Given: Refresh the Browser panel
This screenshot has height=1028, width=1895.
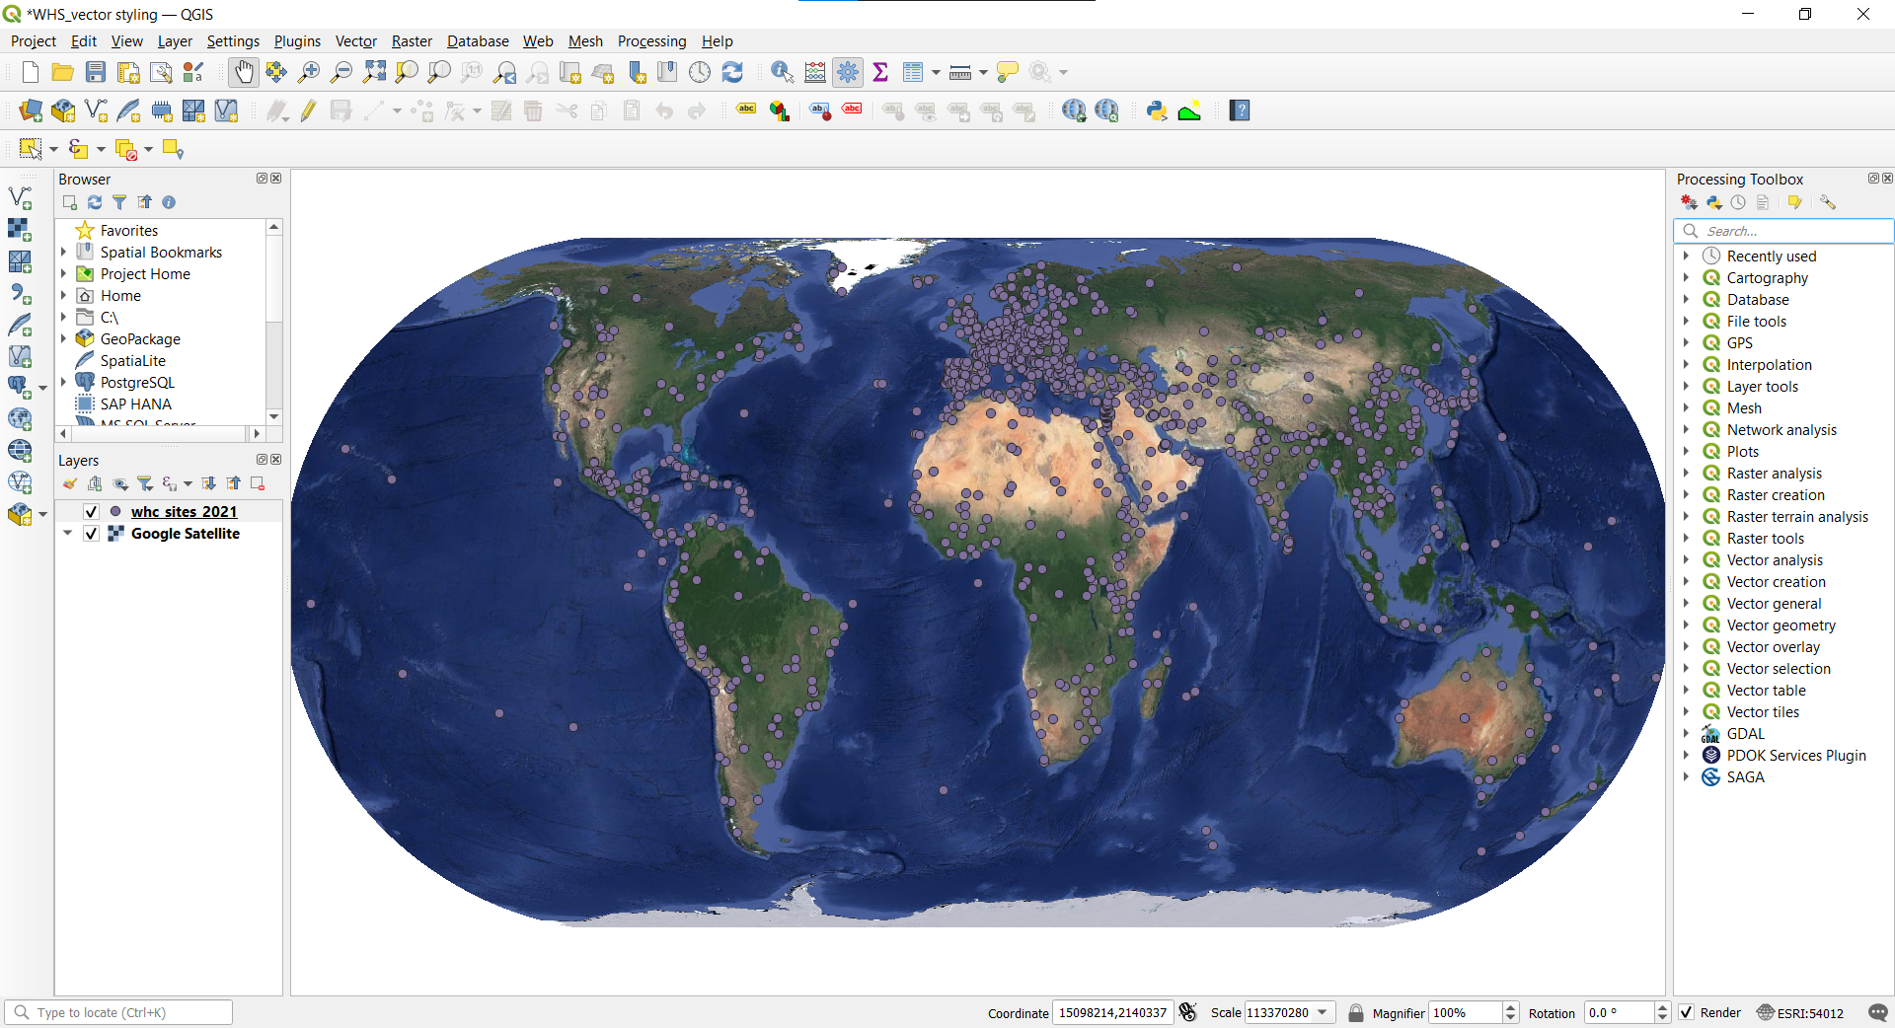Looking at the screenshot, I should pos(95,202).
